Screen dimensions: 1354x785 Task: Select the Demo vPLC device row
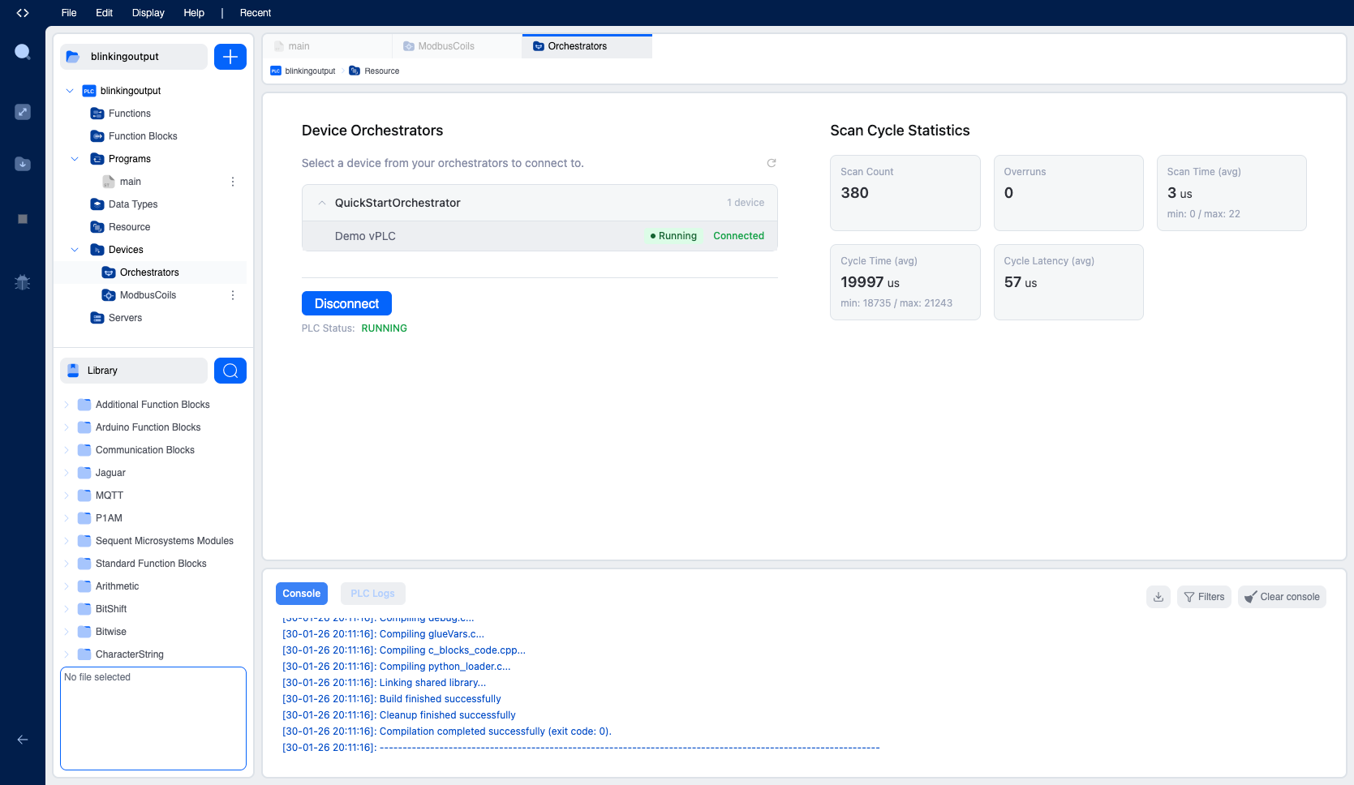pos(539,236)
